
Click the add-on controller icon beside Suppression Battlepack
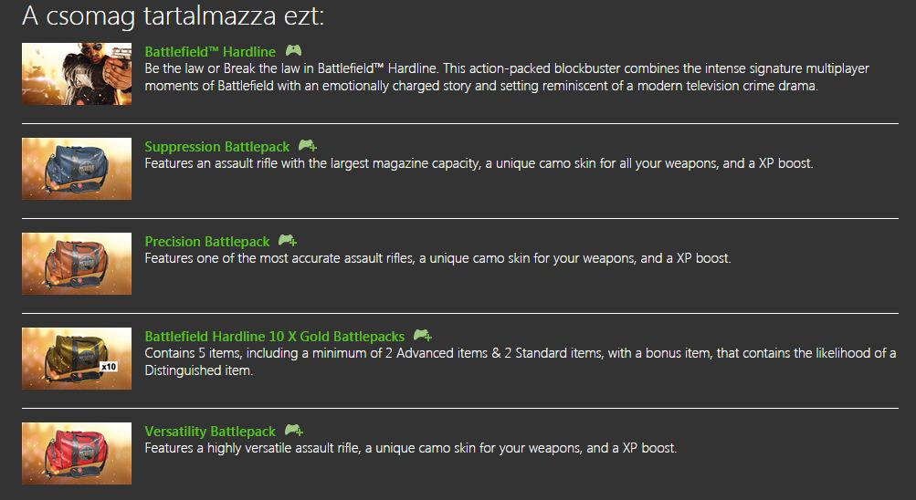308,146
